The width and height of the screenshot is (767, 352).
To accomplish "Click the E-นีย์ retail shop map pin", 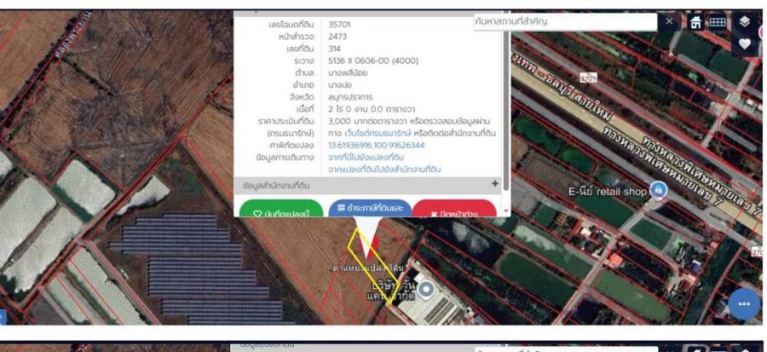I will tap(658, 190).
